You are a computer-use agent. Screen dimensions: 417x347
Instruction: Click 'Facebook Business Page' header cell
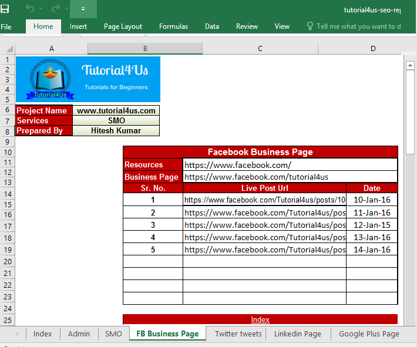coord(260,152)
